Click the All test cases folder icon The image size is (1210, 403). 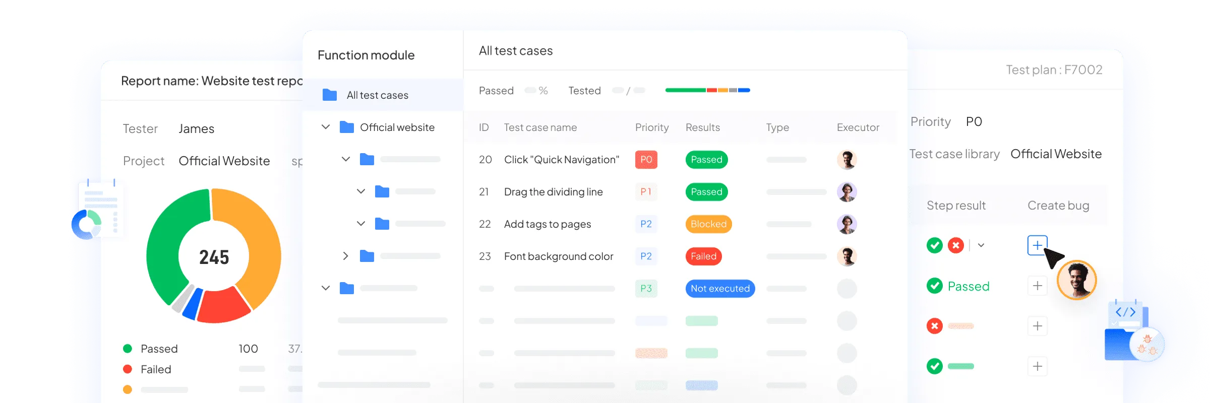(x=330, y=95)
